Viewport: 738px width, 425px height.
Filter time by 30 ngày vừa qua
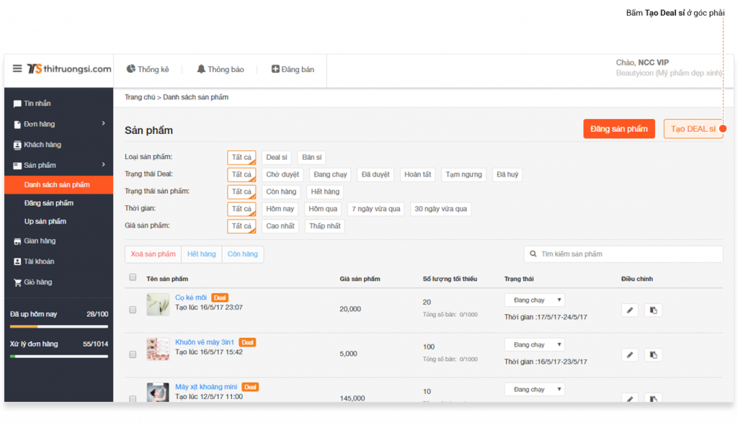440,209
